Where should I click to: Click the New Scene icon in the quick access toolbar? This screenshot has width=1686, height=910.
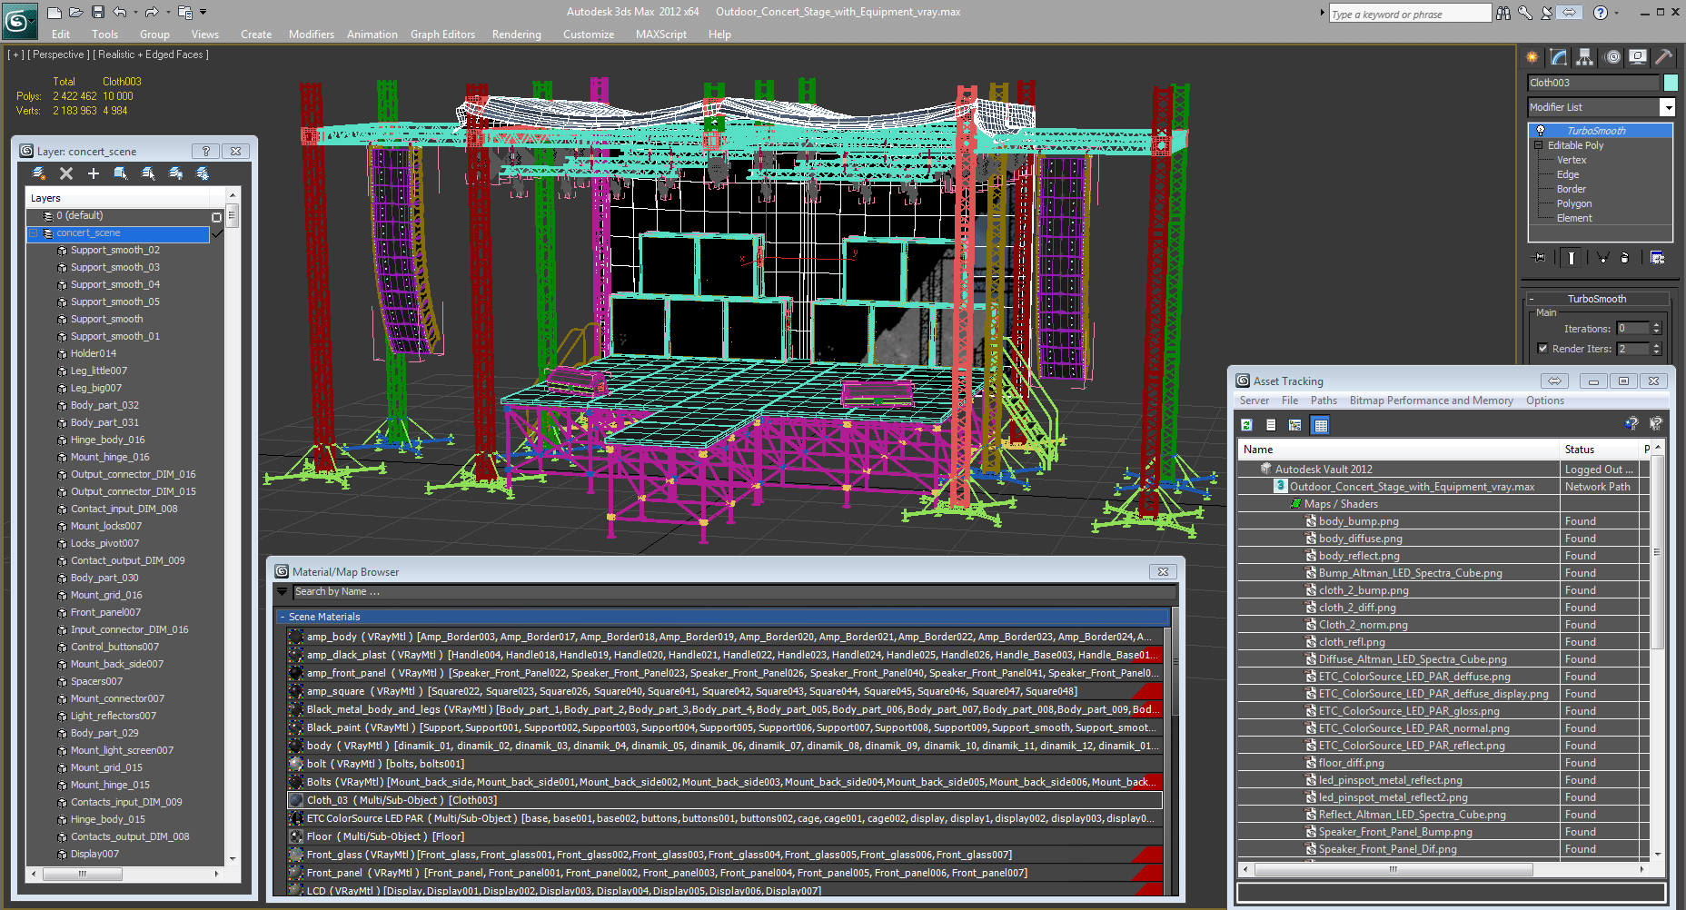55,13
